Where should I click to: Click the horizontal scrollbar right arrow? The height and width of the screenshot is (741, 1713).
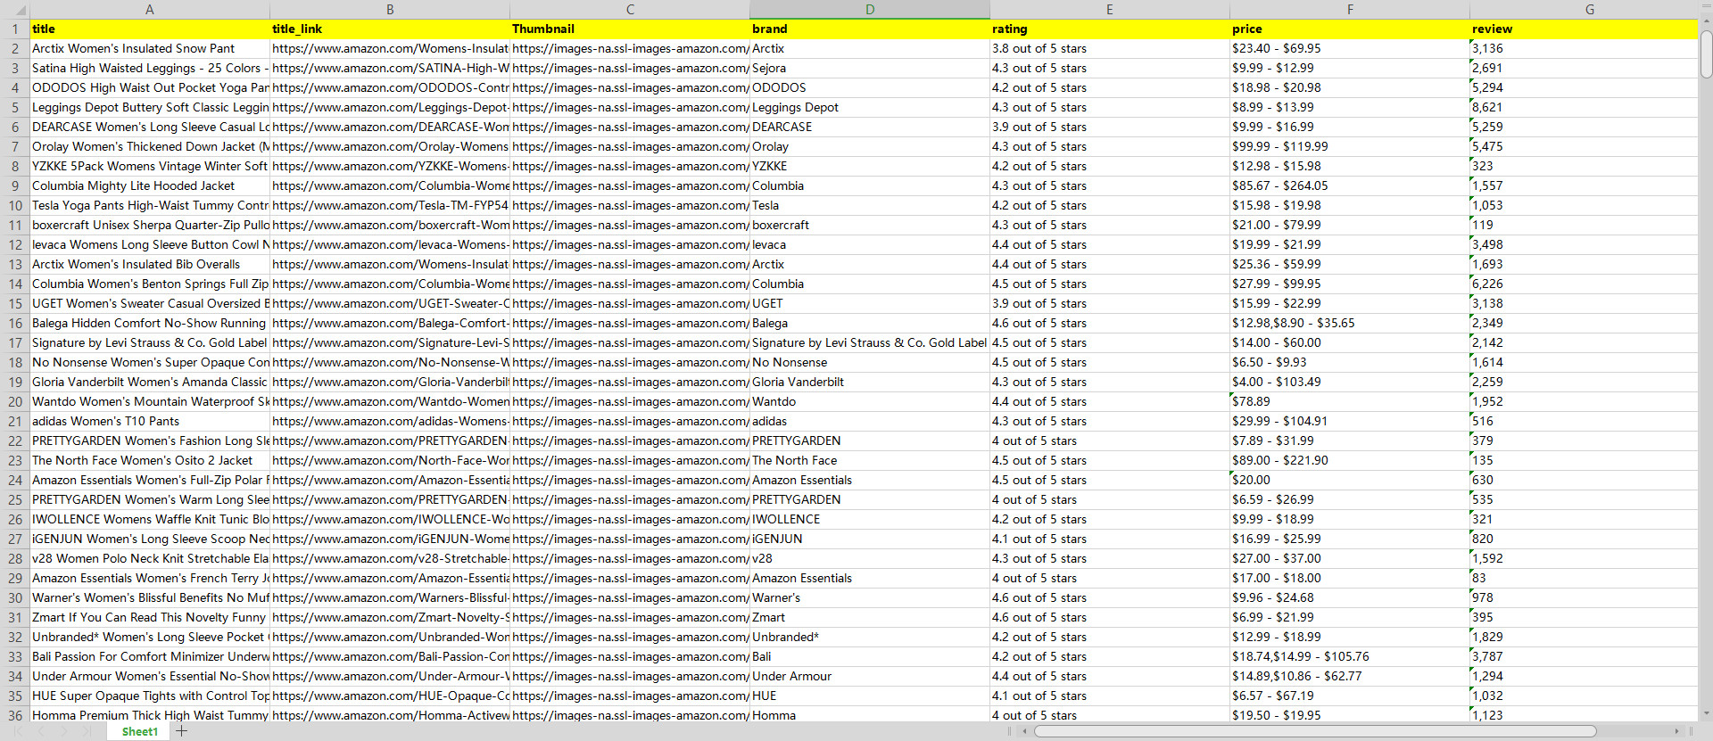(1676, 731)
